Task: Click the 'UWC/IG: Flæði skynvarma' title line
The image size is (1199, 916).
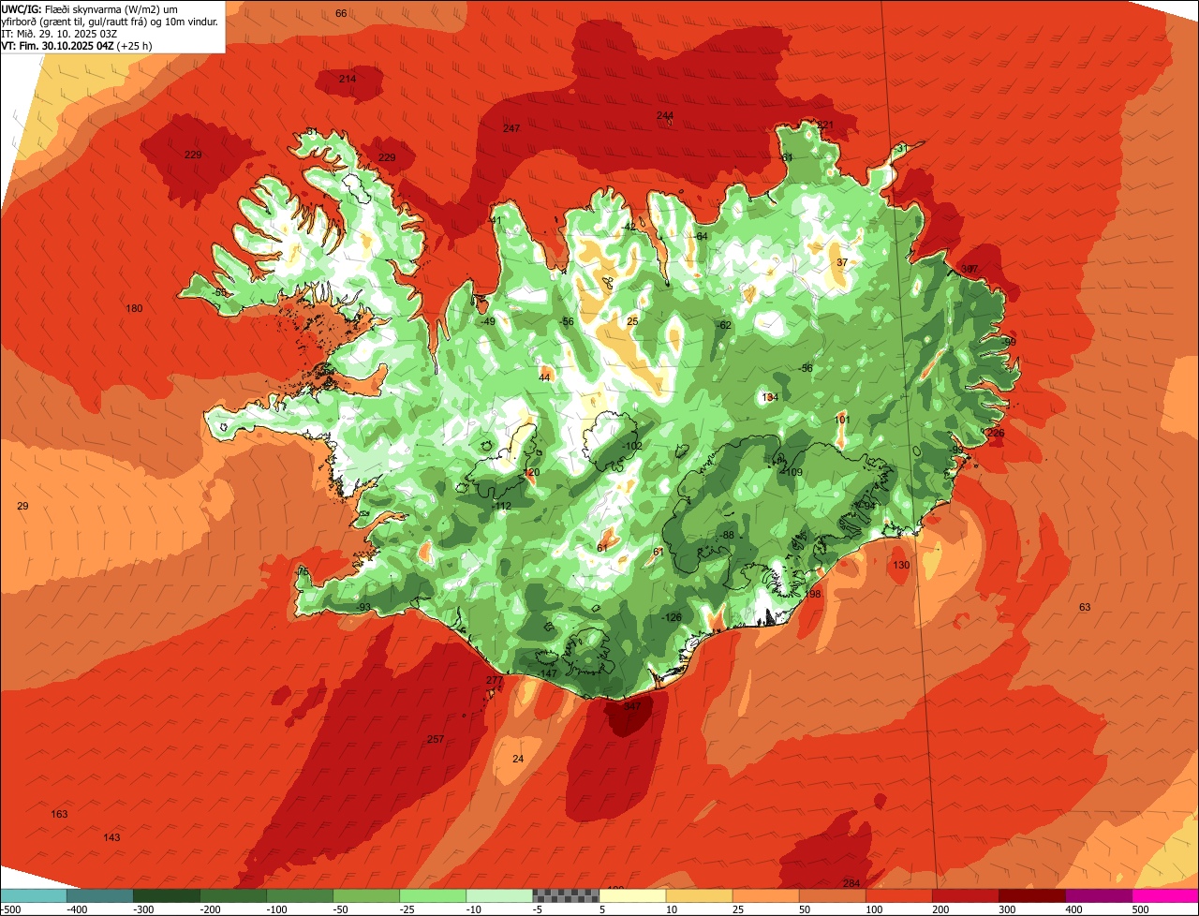Action: click(111, 7)
